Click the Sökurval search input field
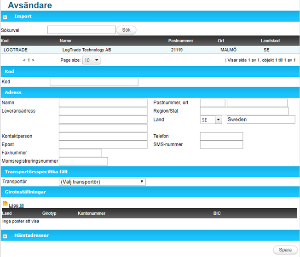The width and height of the screenshot is (300, 257). (81, 30)
